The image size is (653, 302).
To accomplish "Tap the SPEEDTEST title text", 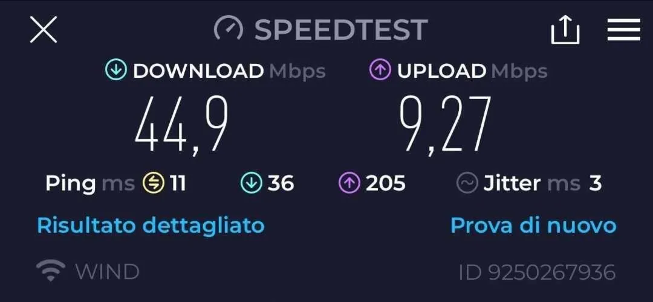I will [x=341, y=30].
